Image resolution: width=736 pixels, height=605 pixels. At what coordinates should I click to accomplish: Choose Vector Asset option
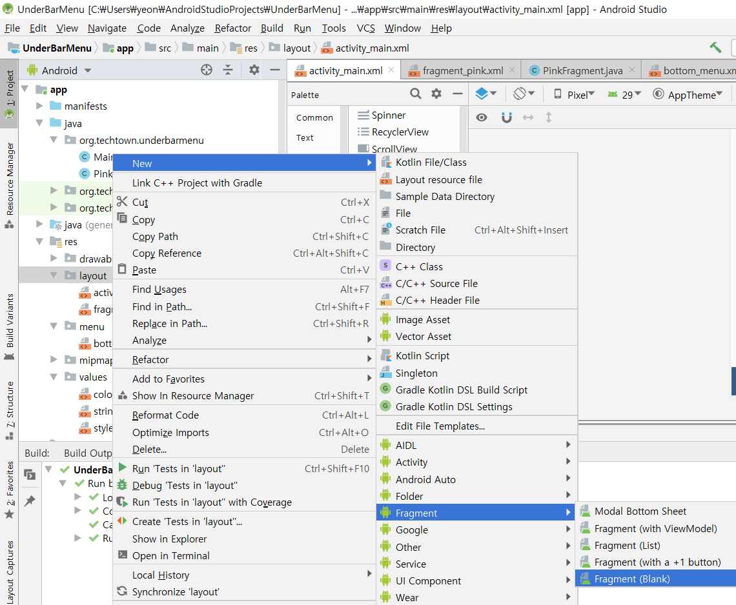tap(477, 337)
